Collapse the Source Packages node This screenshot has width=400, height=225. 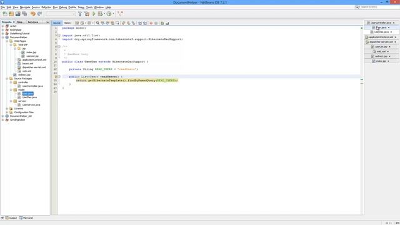(7, 79)
